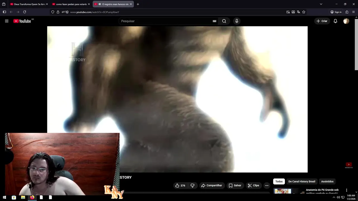The image size is (358, 201).
Task: Click the browser Sign in button
Action: click(x=336, y=12)
